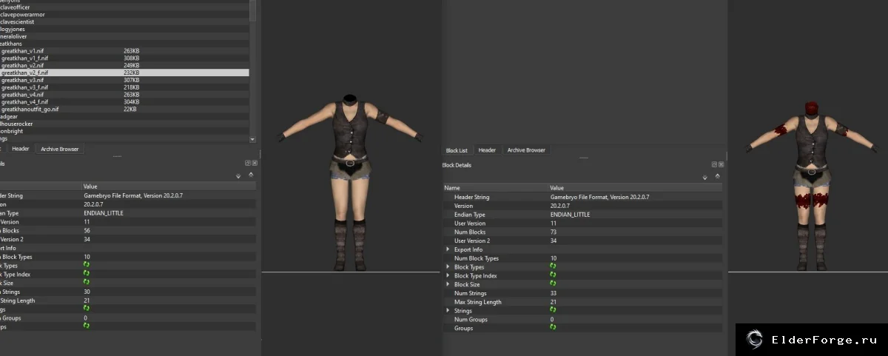The height and width of the screenshot is (356, 888).
Task: Switch to the Block List tab
Action: (457, 150)
